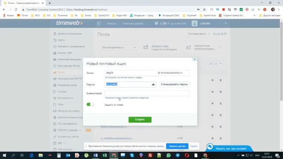
Task: Open SSL-сертификаты in sidebar
Action: coord(67,124)
